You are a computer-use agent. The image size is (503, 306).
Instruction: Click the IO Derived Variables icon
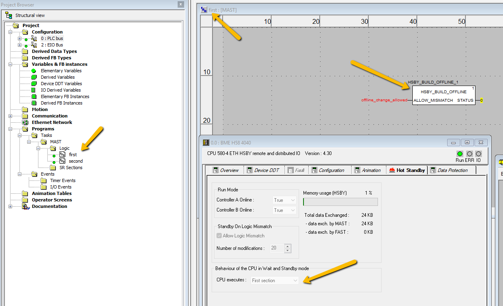[34, 90]
